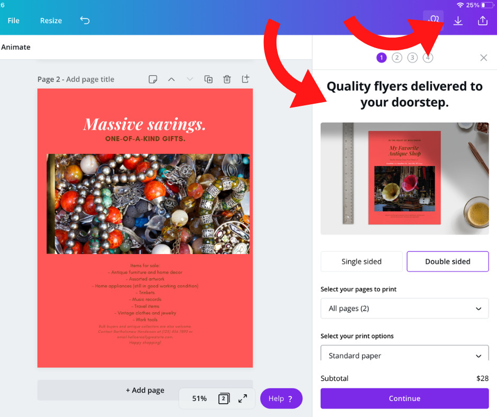Open the 51% zoom level selector
Image resolution: width=497 pixels, height=417 pixels.
(x=199, y=398)
